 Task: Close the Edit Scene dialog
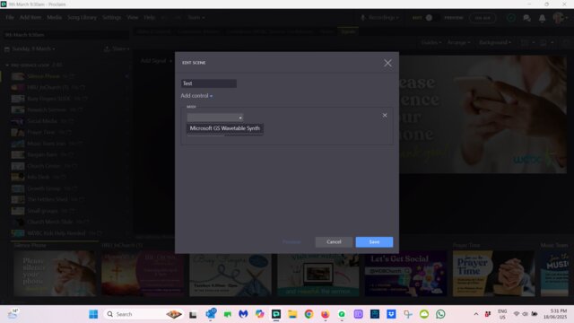point(387,63)
